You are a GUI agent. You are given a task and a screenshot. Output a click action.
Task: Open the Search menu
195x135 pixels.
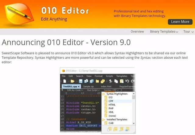80,76
